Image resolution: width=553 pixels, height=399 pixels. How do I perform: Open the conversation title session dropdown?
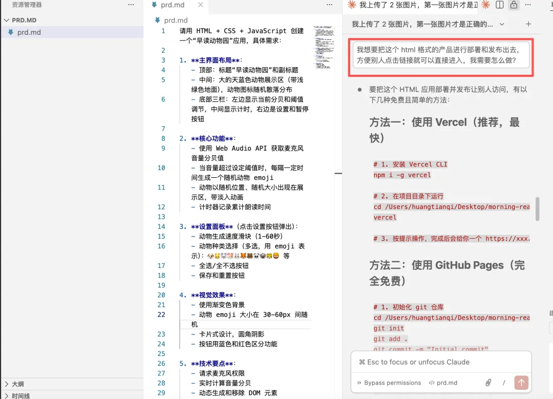[x=428, y=24]
